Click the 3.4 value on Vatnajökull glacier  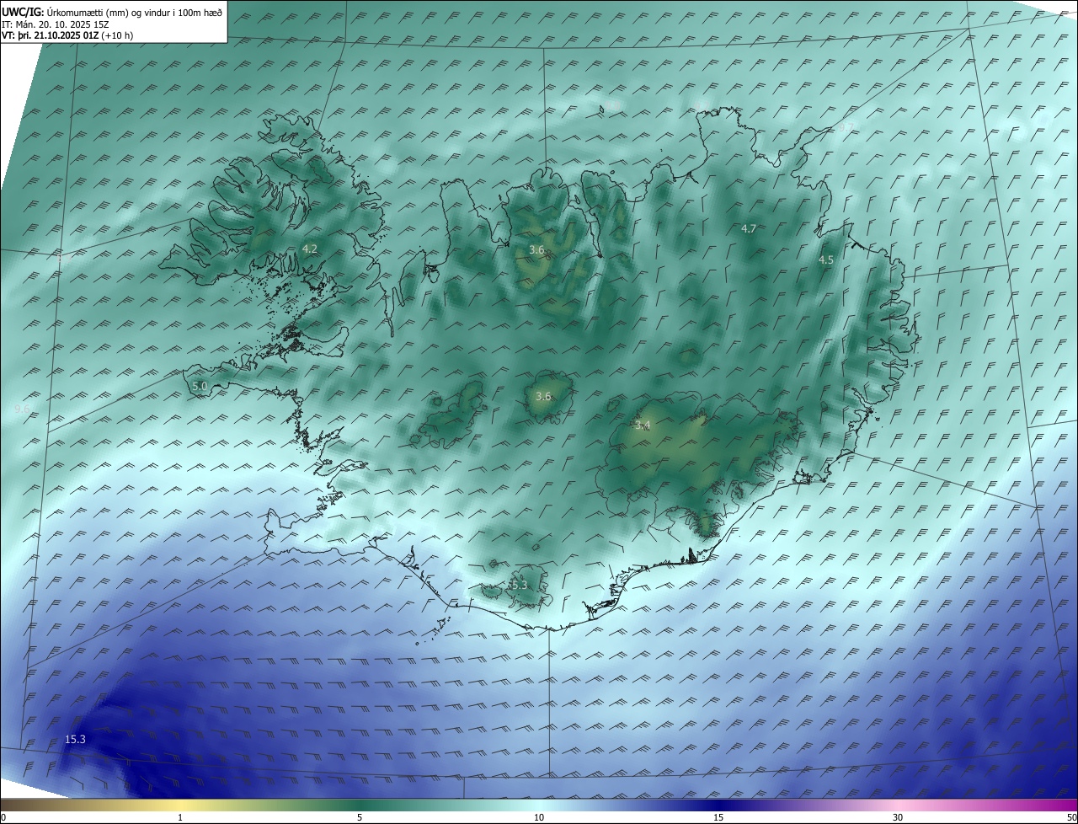click(x=643, y=425)
